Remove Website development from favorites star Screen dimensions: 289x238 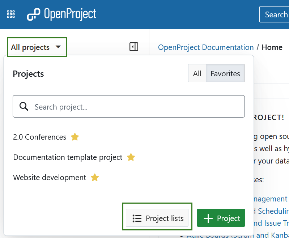(x=95, y=178)
